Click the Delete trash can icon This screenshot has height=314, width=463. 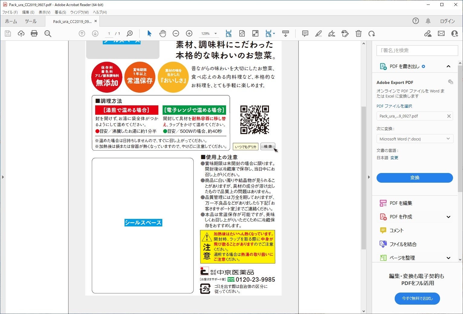(358, 34)
